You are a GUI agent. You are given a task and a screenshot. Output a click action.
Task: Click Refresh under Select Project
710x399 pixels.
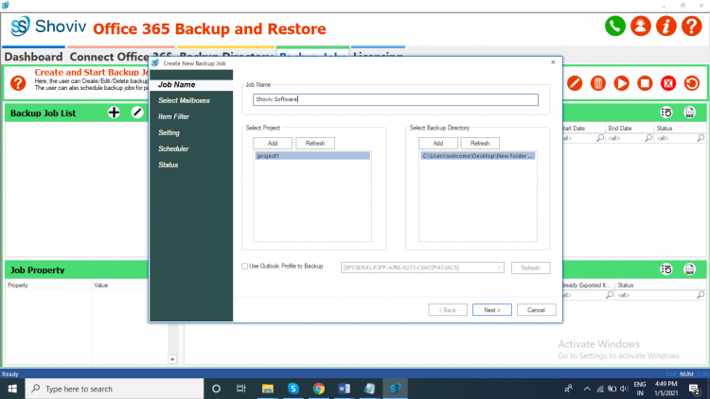click(x=315, y=143)
